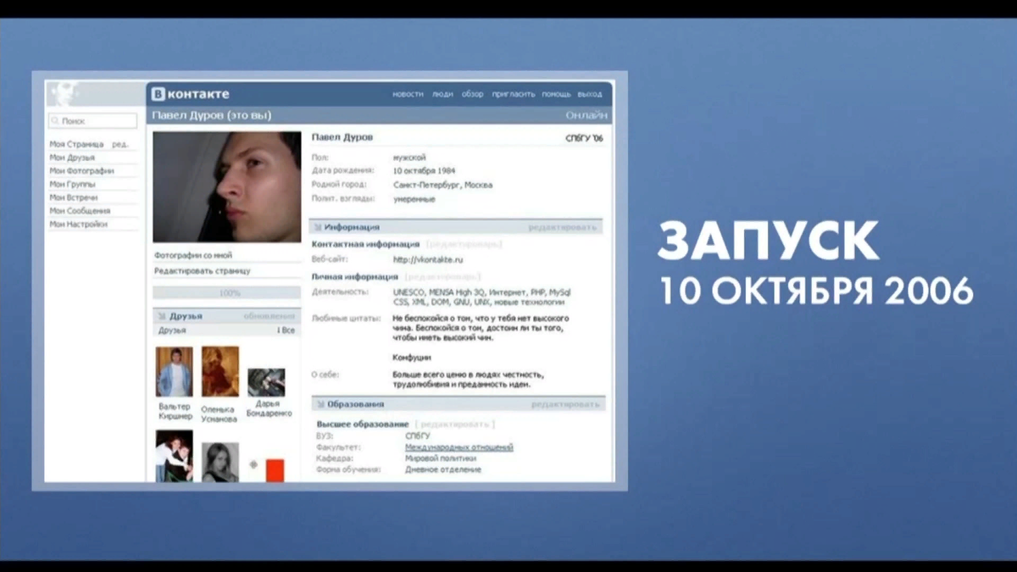Click the Международных отношений faculty link
The width and height of the screenshot is (1017, 572).
click(459, 447)
